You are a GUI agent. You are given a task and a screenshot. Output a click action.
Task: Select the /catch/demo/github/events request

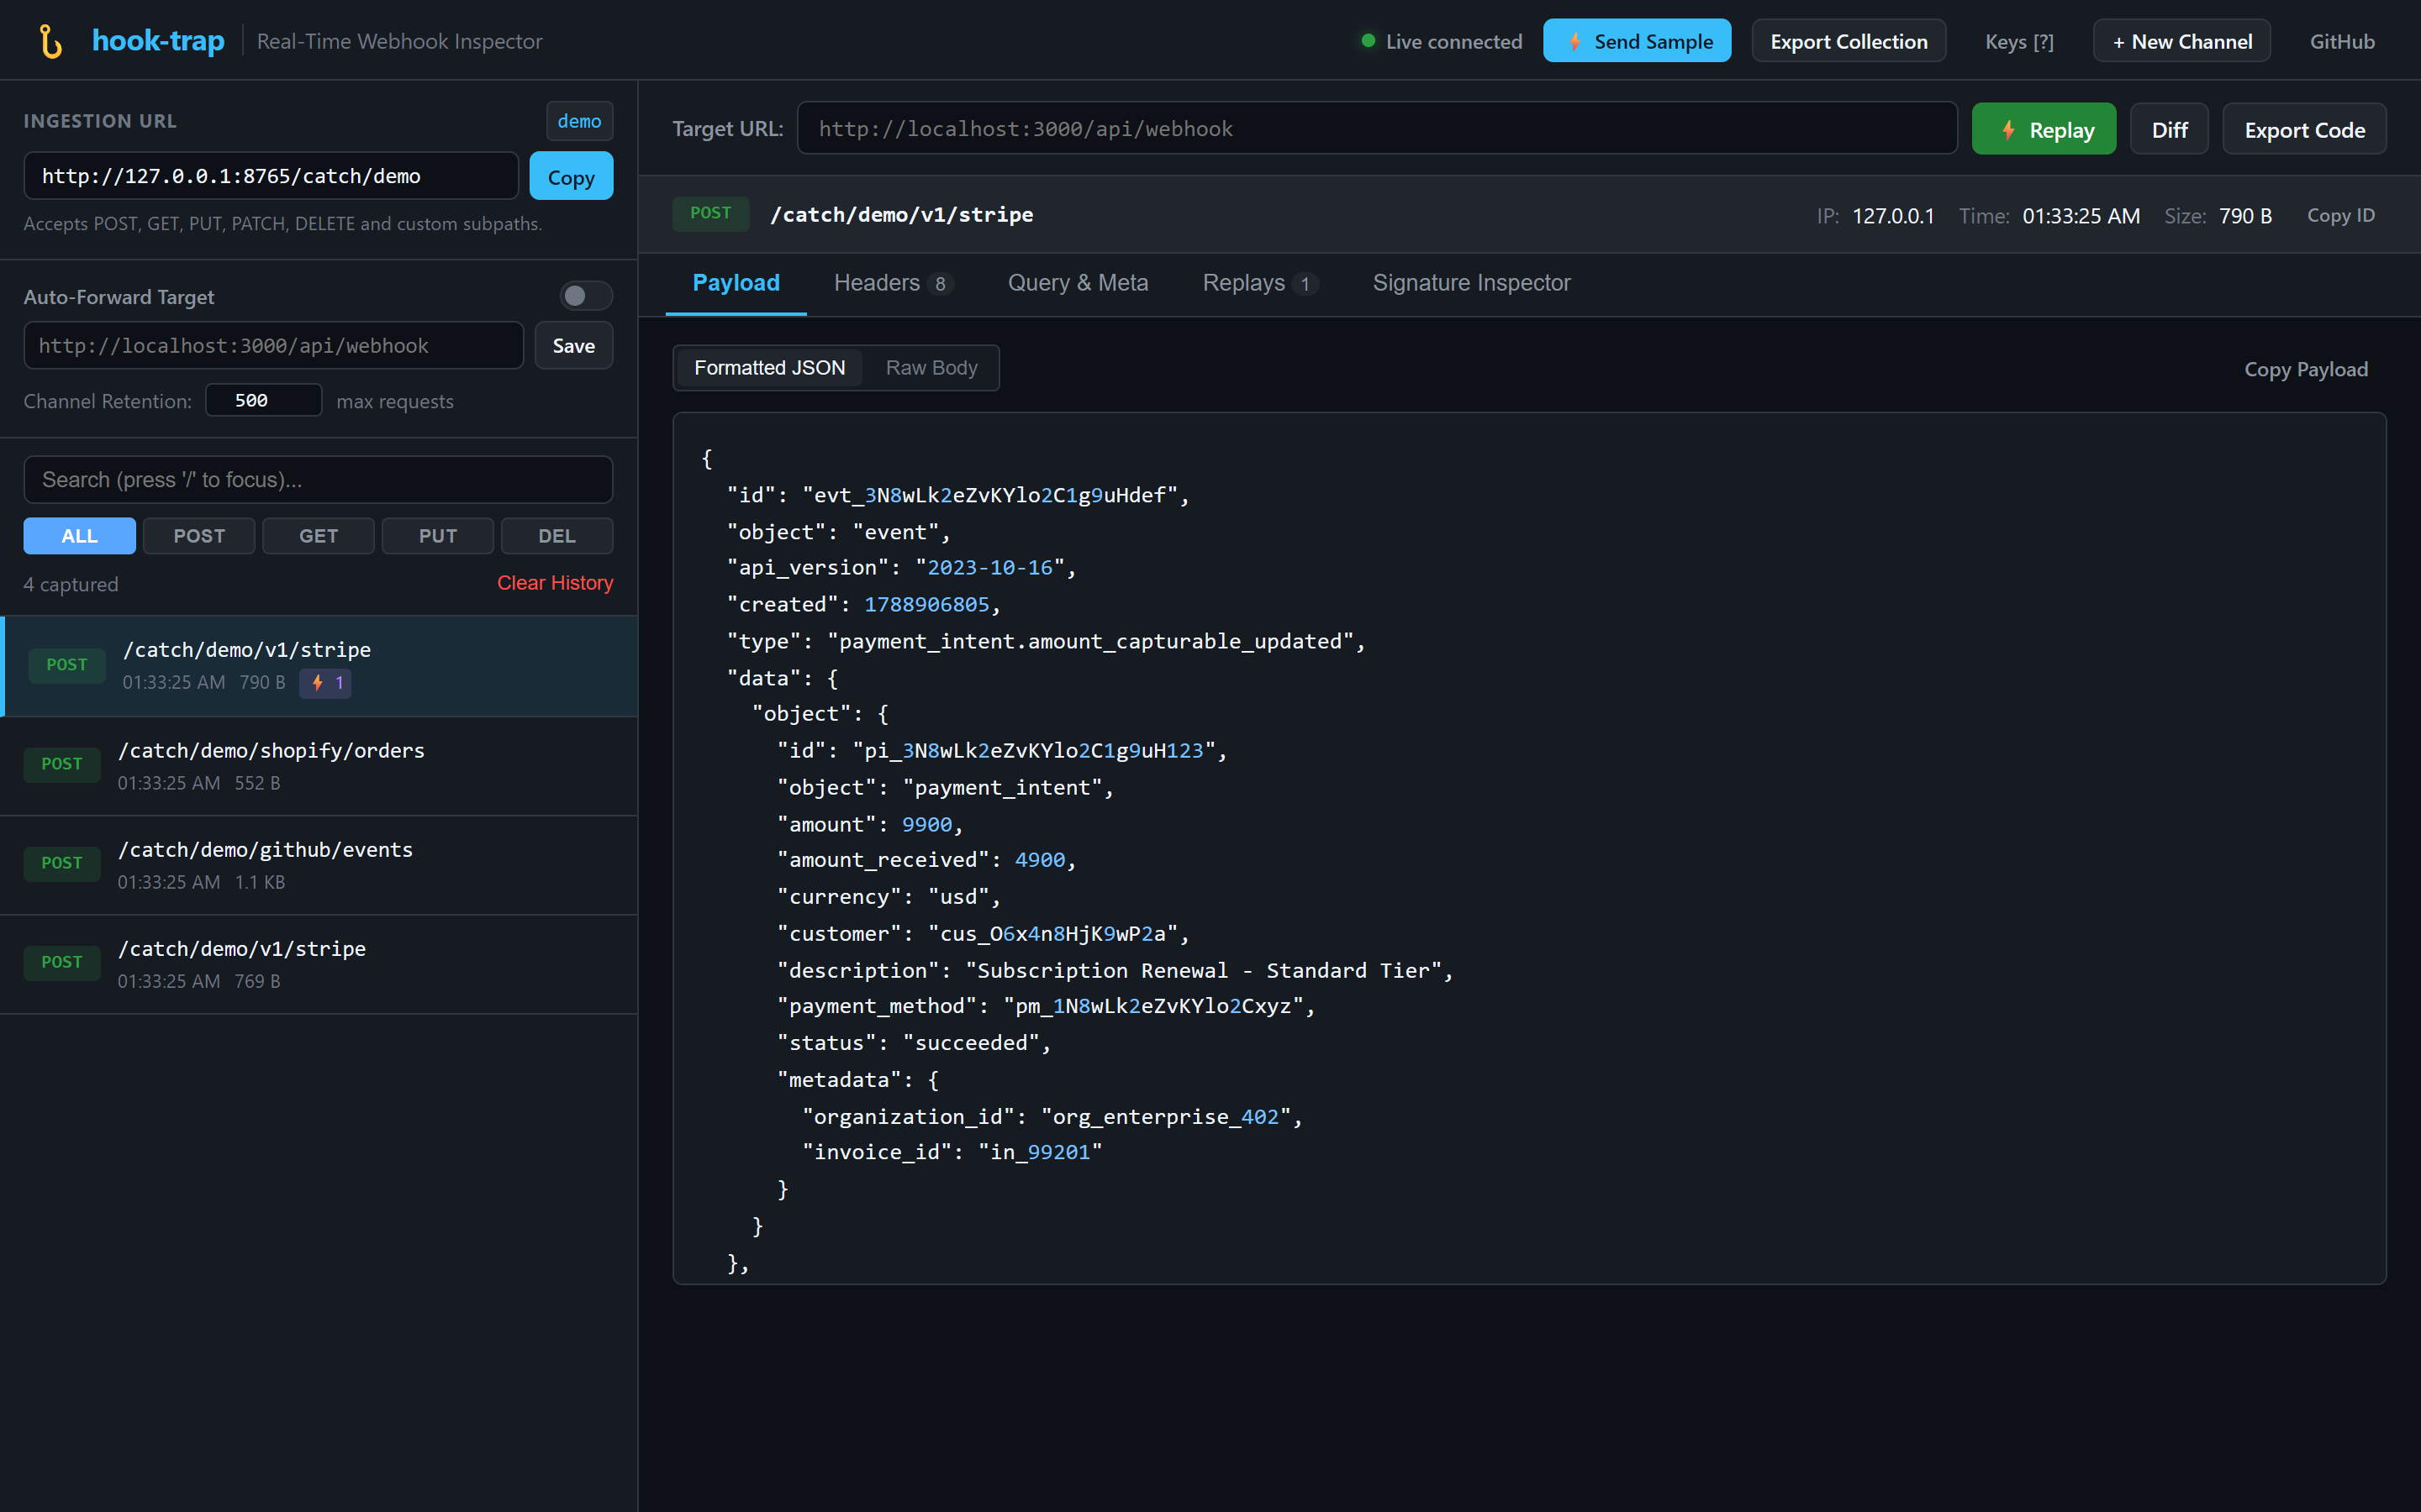[x=318, y=865]
